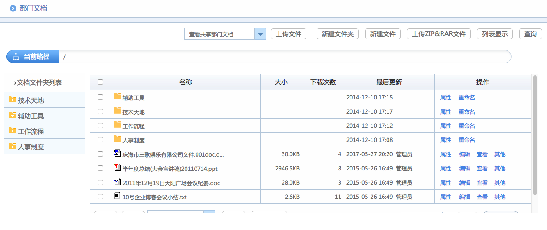The height and width of the screenshot is (230, 547).
Task: Click the PowerPoint icon for 半年度总结 file
Action: pyautogui.click(x=117, y=168)
